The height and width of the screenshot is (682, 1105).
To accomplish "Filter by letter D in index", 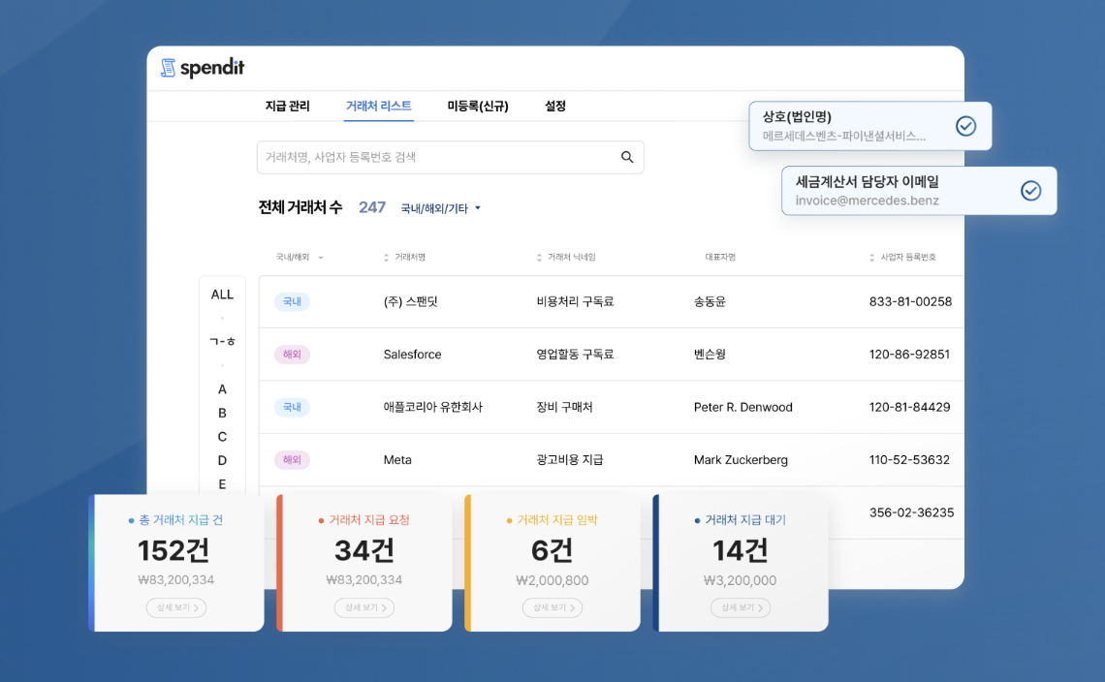I will coord(222,461).
